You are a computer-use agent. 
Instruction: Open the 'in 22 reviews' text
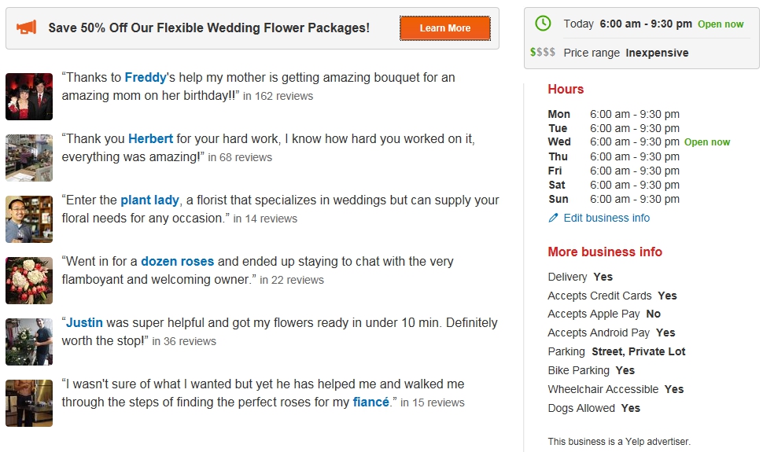[292, 281]
